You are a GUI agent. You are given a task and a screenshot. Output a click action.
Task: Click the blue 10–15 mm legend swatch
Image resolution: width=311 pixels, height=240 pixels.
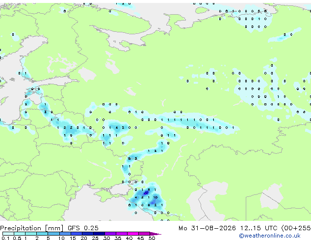(65, 234)
